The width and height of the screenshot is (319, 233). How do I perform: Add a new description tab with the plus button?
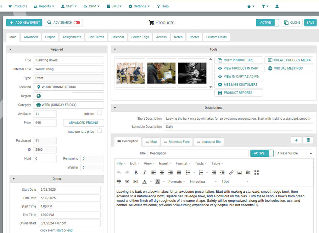tap(296, 140)
